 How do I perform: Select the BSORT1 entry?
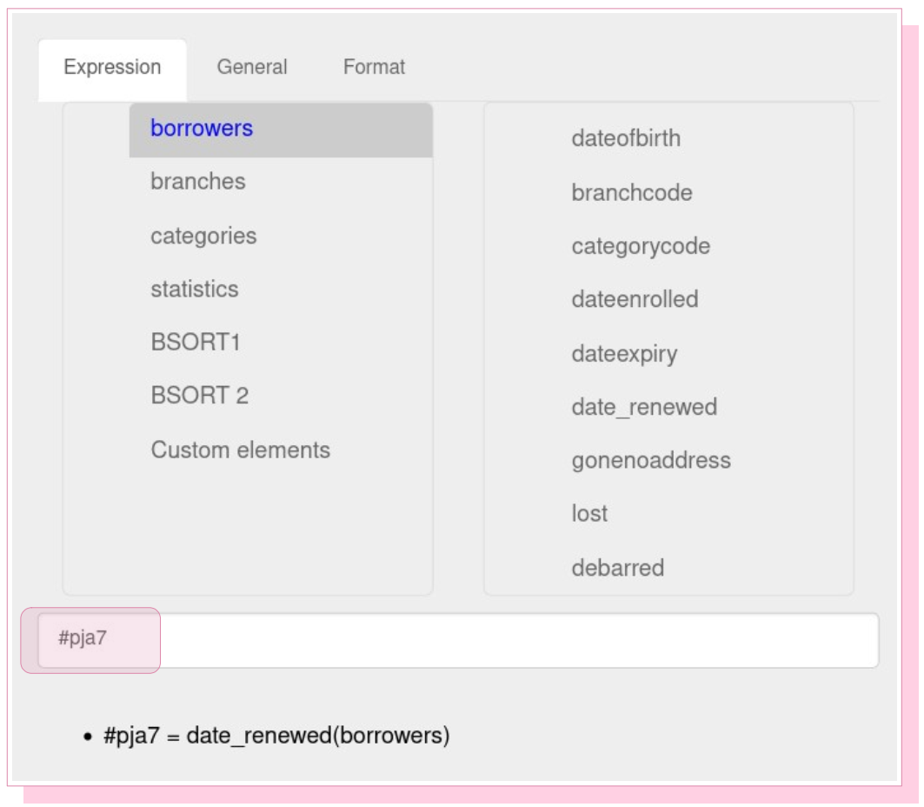coord(195,343)
